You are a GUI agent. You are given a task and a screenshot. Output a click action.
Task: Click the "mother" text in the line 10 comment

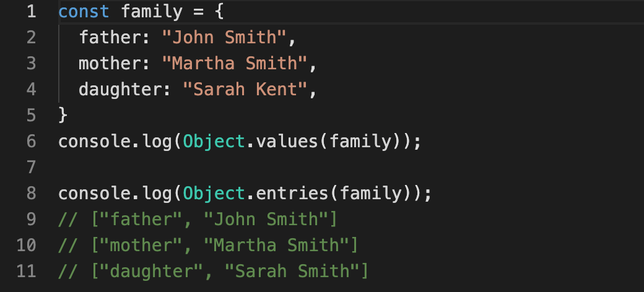pos(141,245)
